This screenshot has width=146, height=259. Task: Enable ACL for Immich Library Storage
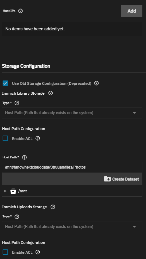click(x=5, y=138)
